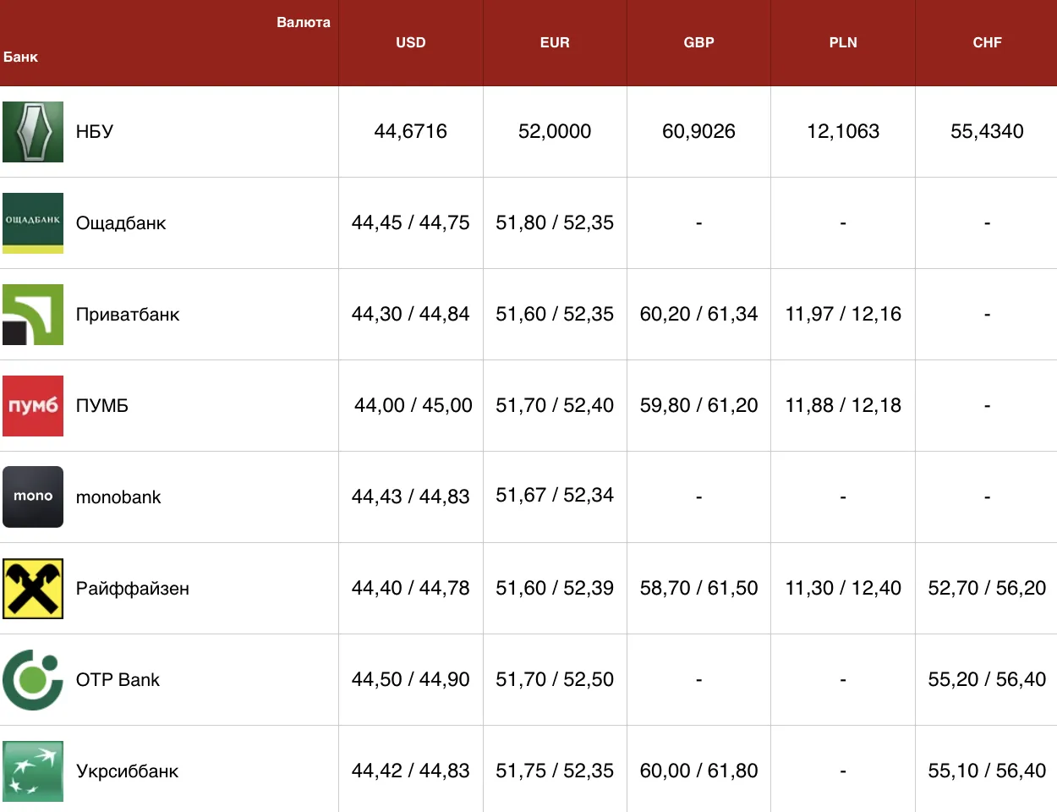Click the Ощадбанк bank name
Screen dimensions: 1057x812
[121, 223]
